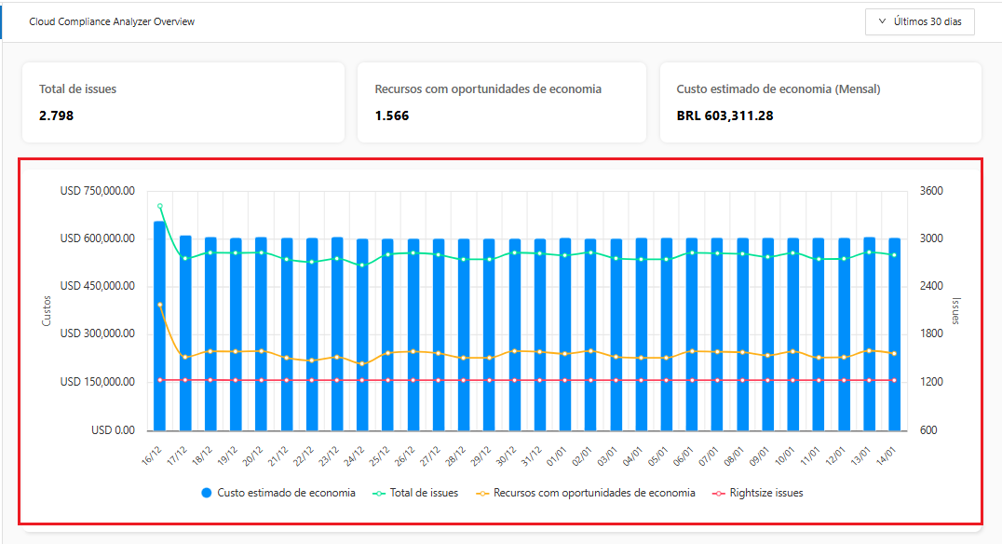Image resolution: width=1002 pixels, height=544 pixels.
Task: Click the Cloud Compliance Analyzer Overview title
Action: [112, 21]
